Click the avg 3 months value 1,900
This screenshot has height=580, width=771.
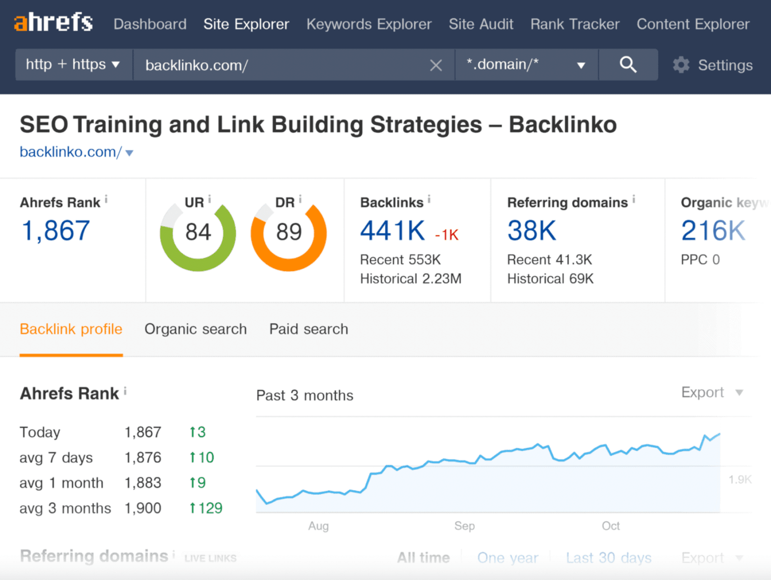(x=143, y=508)
